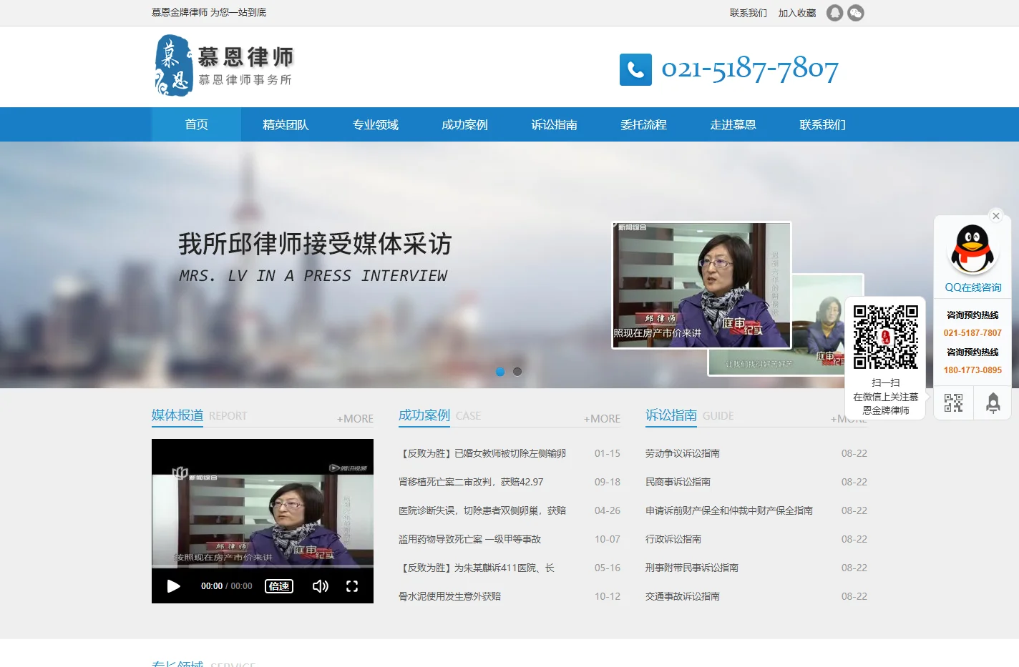The height and width of the screenshot is (667, 1019).
Task: Enter fullscreen for the video
Action: pos(352,586)
